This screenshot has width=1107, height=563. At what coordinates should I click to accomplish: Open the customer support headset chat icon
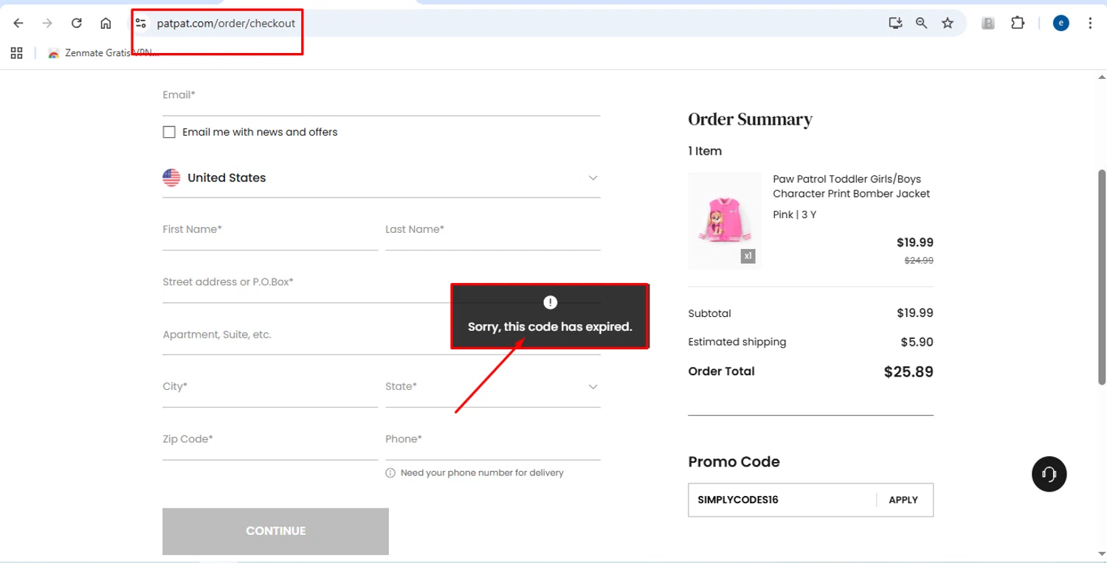pyautogui.click(x=1049, y=474)
